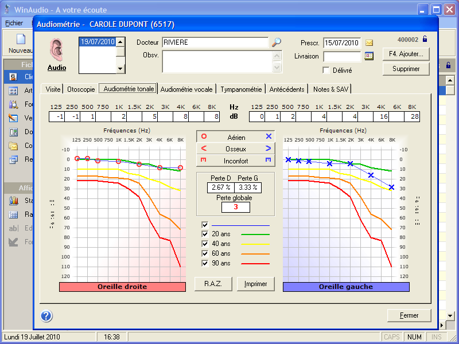Toggle the Délivré checkbox
The width and height of the screenshot is (459, 344).
click(x=326, y=70)
